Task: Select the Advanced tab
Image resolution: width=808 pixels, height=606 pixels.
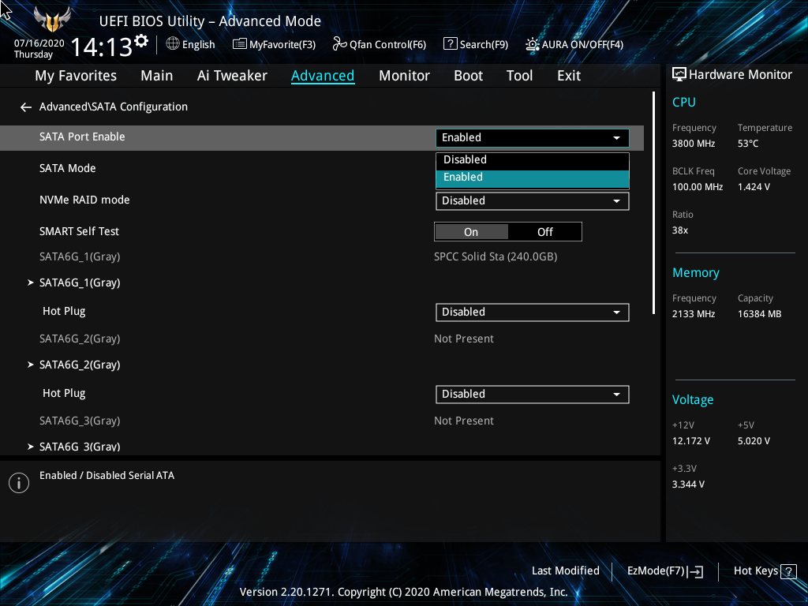Action: [x=323, y=76]
